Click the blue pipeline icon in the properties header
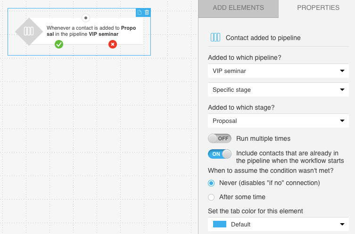The height and width of the screenshot is (234, 355). [215, 37]
